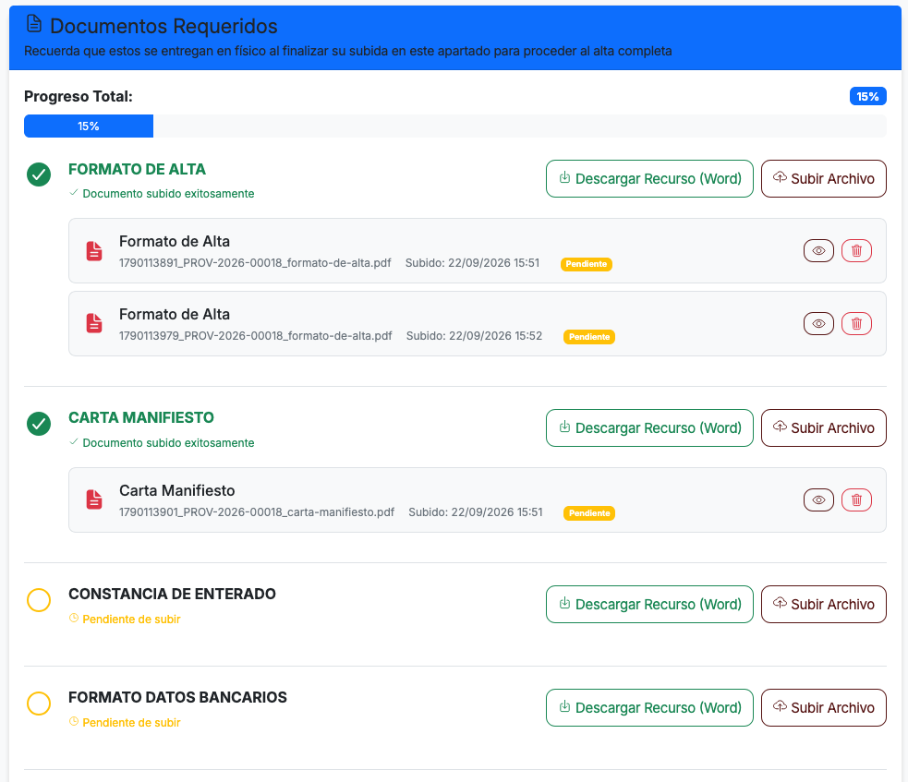The image size is (908, 782).
Task: View the Formato de Alta file uploaded 15:51
Action: [x=818, y=250]
